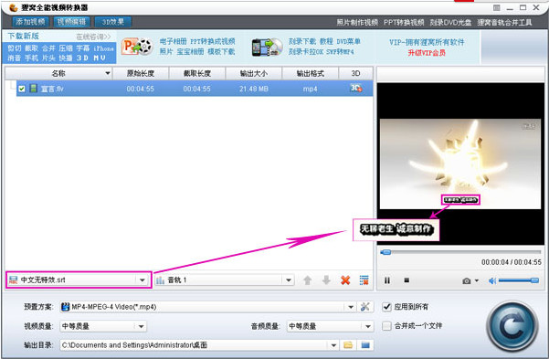This screenshot has width=549, height=359.
Task: Open the 视频质量 dropdown
Action: click(x=103, y=326)
